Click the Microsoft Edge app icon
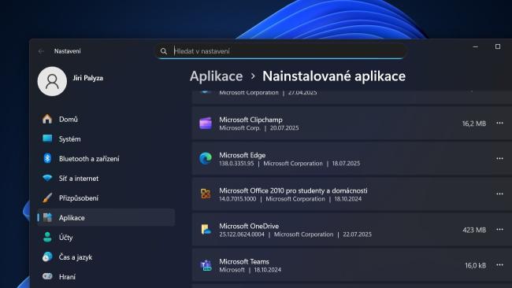The height and width of the screenshot is (288, 512). pos(206,158)
